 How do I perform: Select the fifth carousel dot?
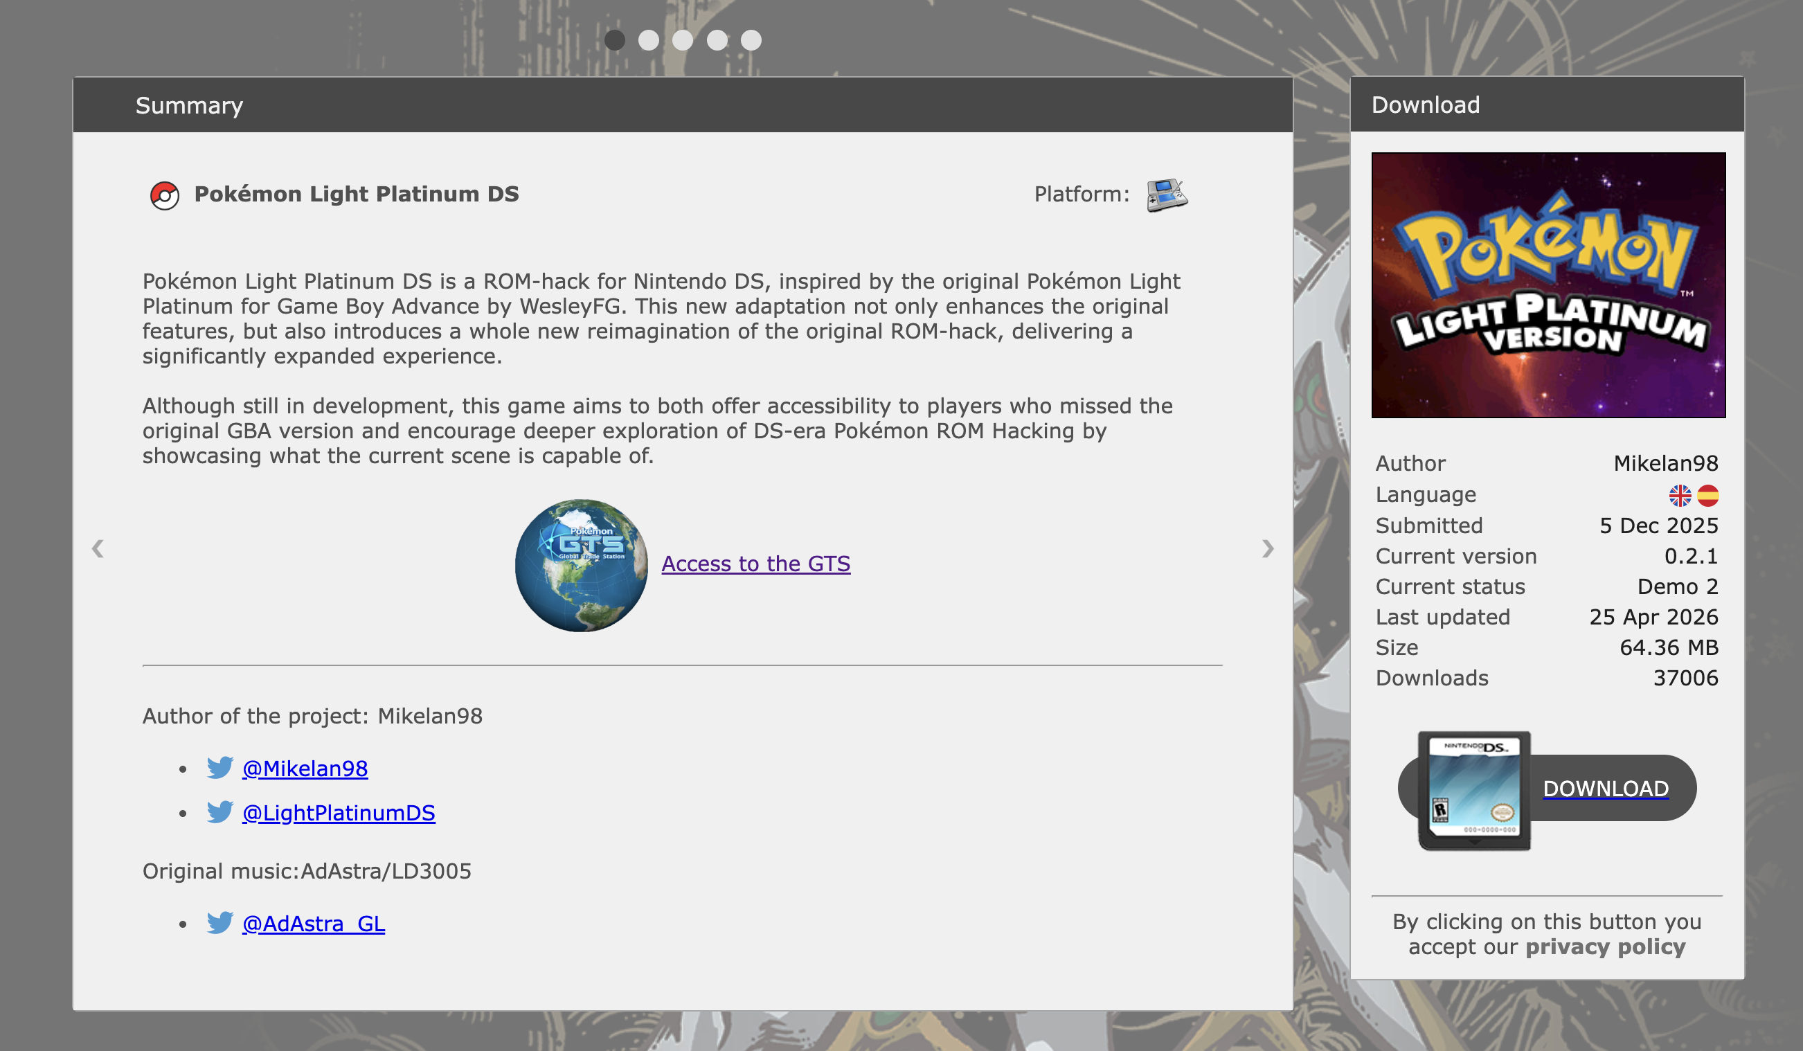pyautogui.click(x=751, y=40)
